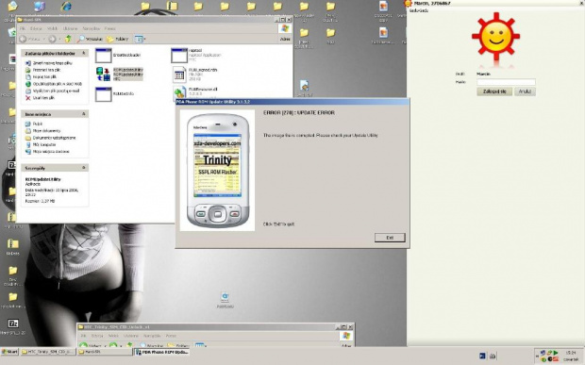Open the Edycja menu in top Explorer

coord(36,28)
